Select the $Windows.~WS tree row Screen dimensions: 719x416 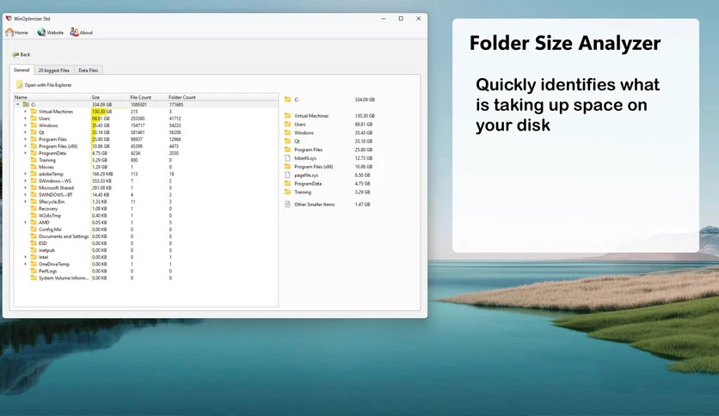146,180
